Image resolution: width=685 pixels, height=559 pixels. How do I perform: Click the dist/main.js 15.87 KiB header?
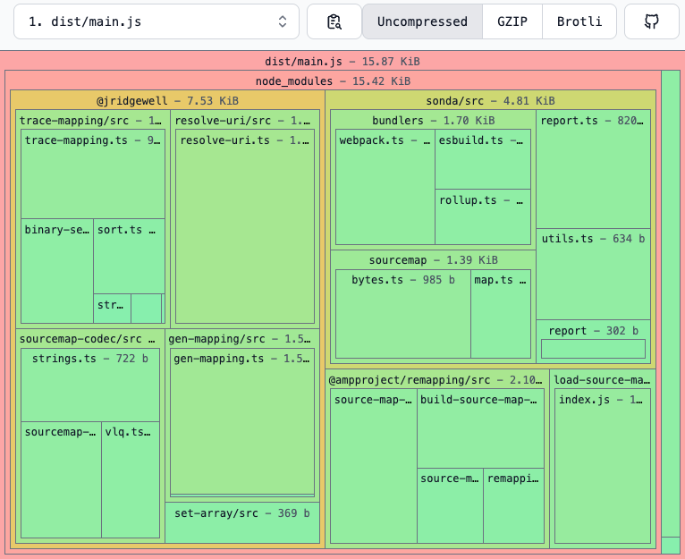342,61
